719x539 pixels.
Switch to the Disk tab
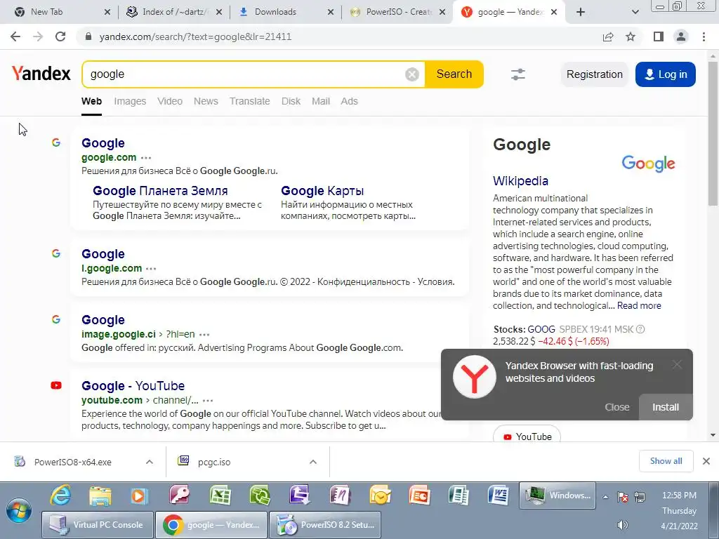[x=291, y=101]
